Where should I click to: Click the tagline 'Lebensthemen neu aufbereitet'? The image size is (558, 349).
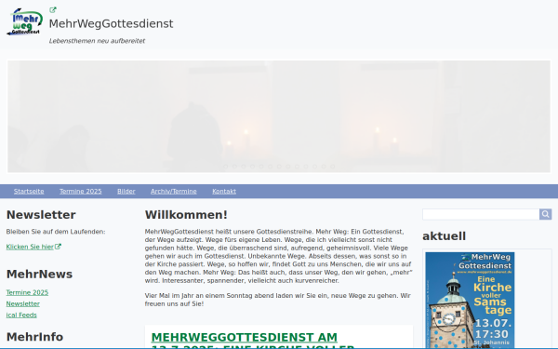pyautogui.click(x=97, y=41)
